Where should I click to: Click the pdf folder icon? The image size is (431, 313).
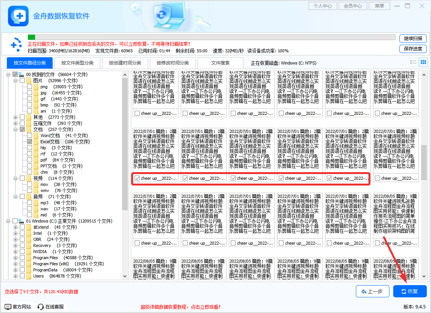36,160
